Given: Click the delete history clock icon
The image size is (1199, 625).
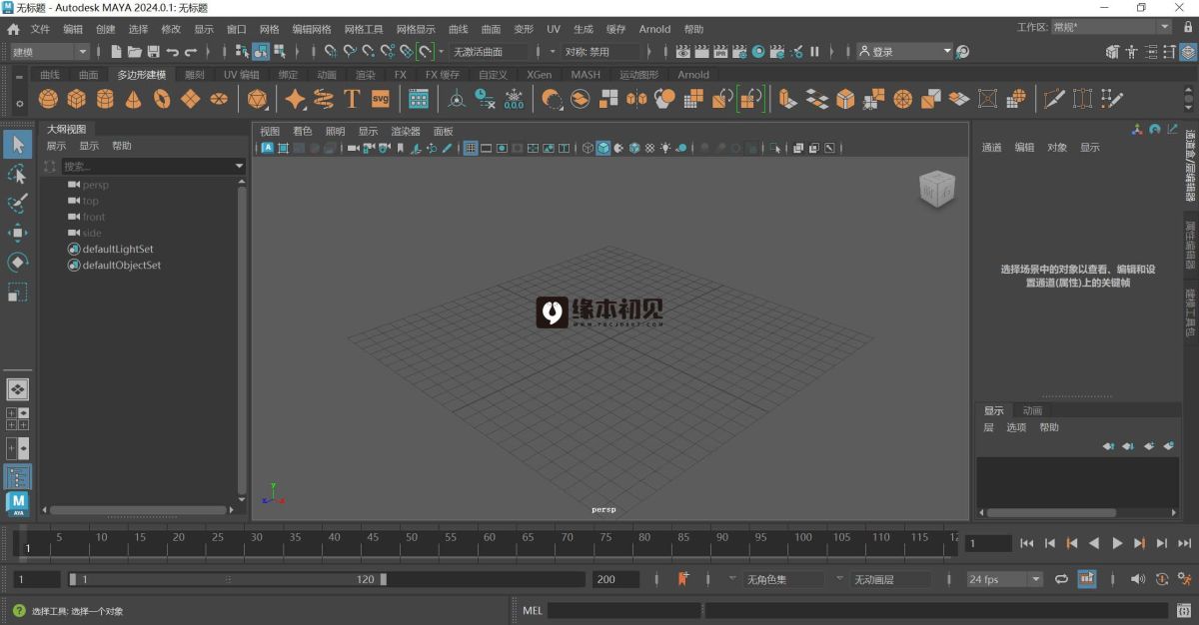Looking at the screenshot, I should pos(485,99).
